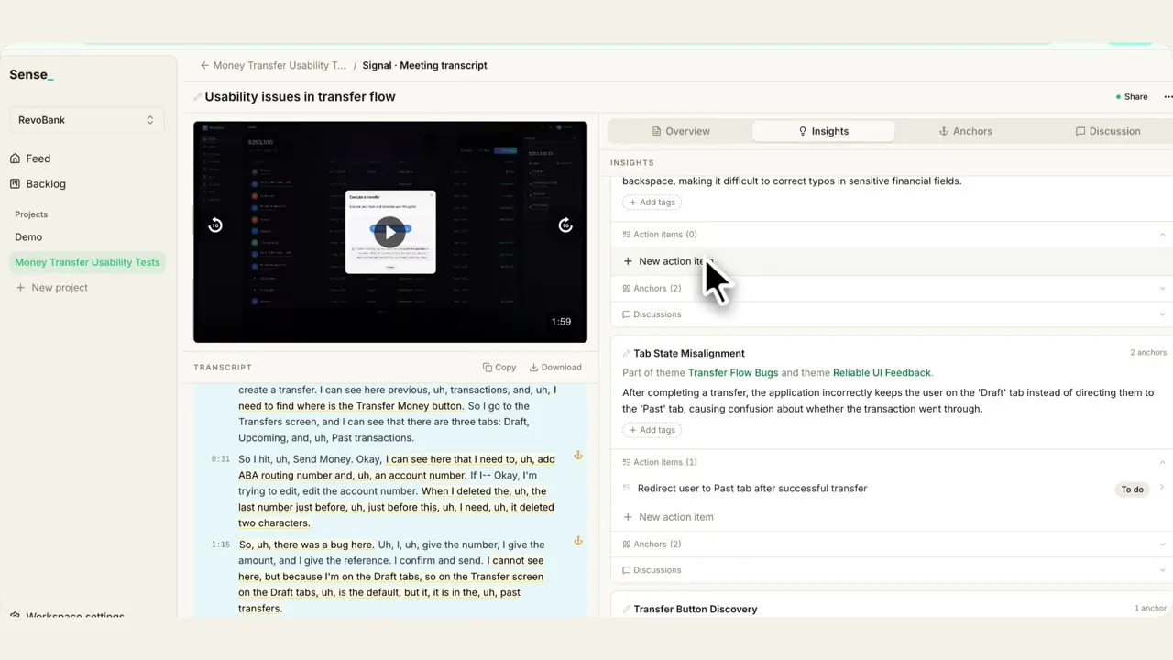Click anchor icon at 1:15 transcript segment
1173x660 pixels.
(578, 541)
